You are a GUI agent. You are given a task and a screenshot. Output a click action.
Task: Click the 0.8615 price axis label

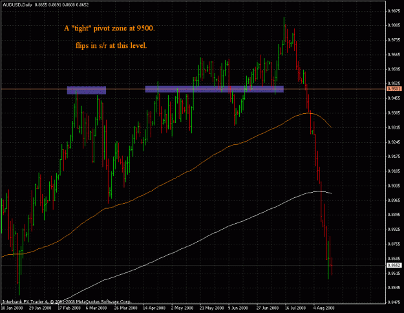coord(394,274)
